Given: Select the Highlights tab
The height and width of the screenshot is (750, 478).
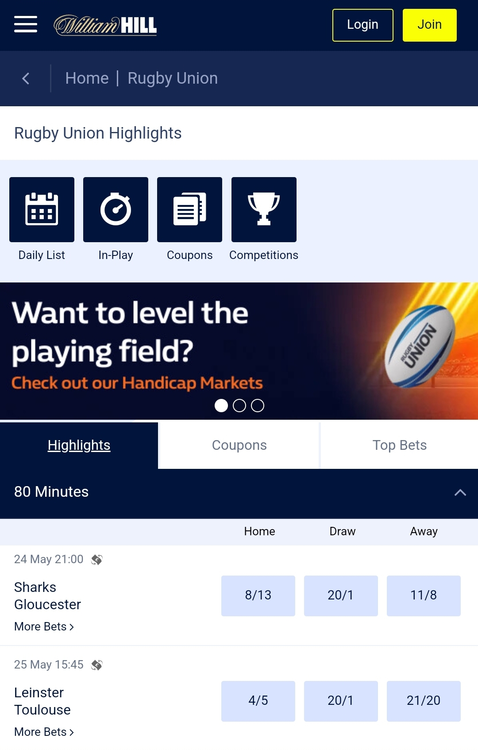Looking at the screenshot, I should [79, 445].
